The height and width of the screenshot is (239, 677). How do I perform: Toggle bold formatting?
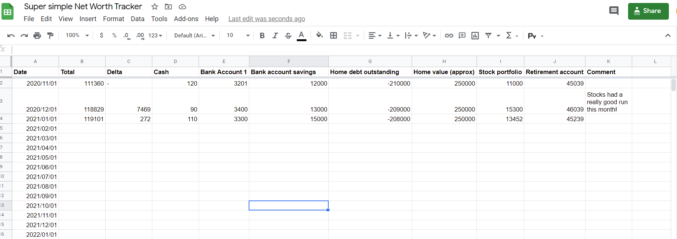coord(262,36)
